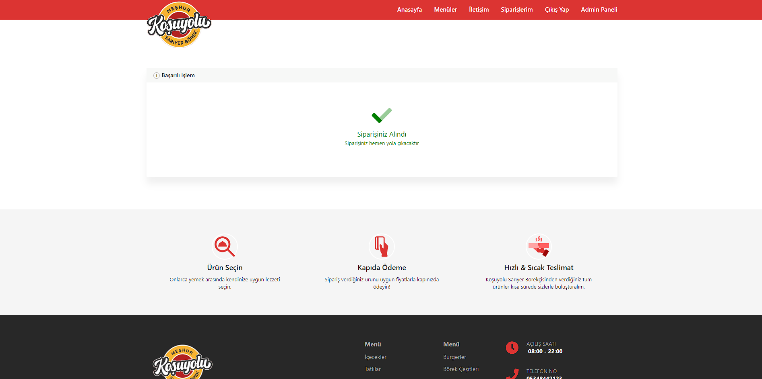This screenshot has height=379, width=762.
Task: Click the hot delivery Teslimat icon
Action: (x=539, y=246)
